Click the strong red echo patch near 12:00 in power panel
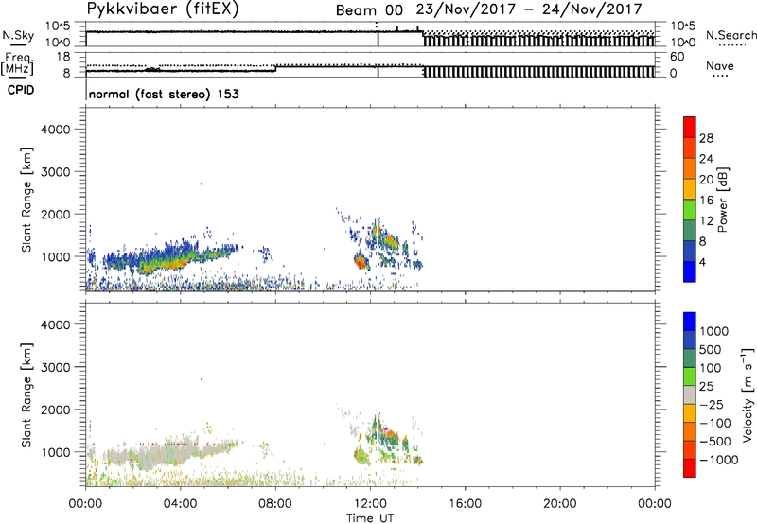Viewport: 757px width, 524px height. 361,262
